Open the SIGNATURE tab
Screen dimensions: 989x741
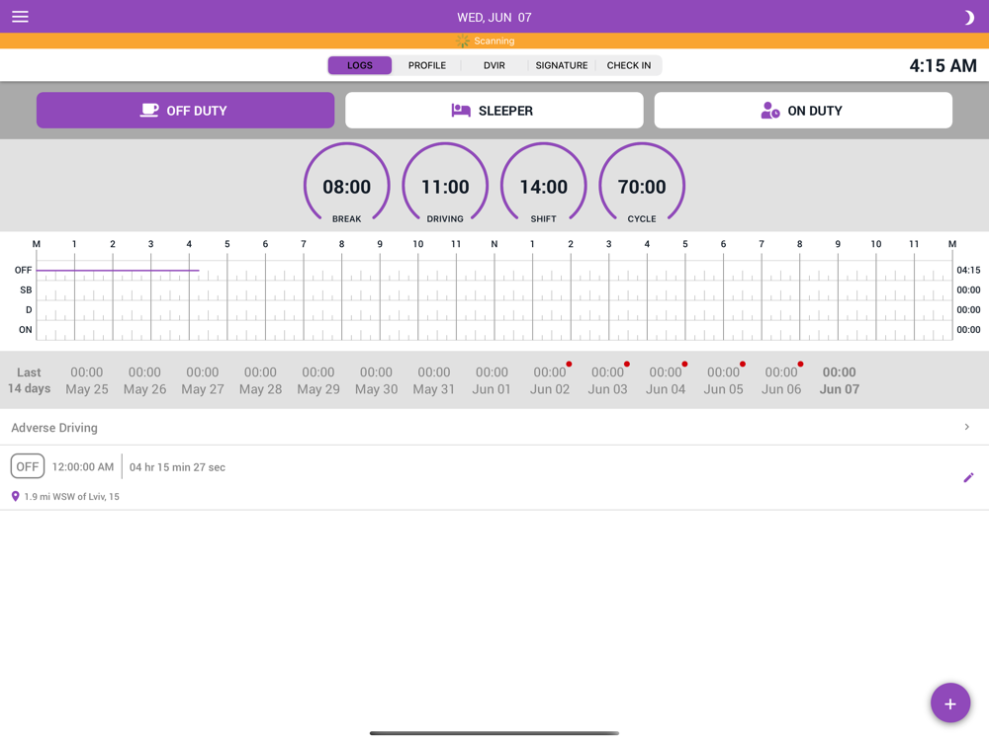point(562,65)
